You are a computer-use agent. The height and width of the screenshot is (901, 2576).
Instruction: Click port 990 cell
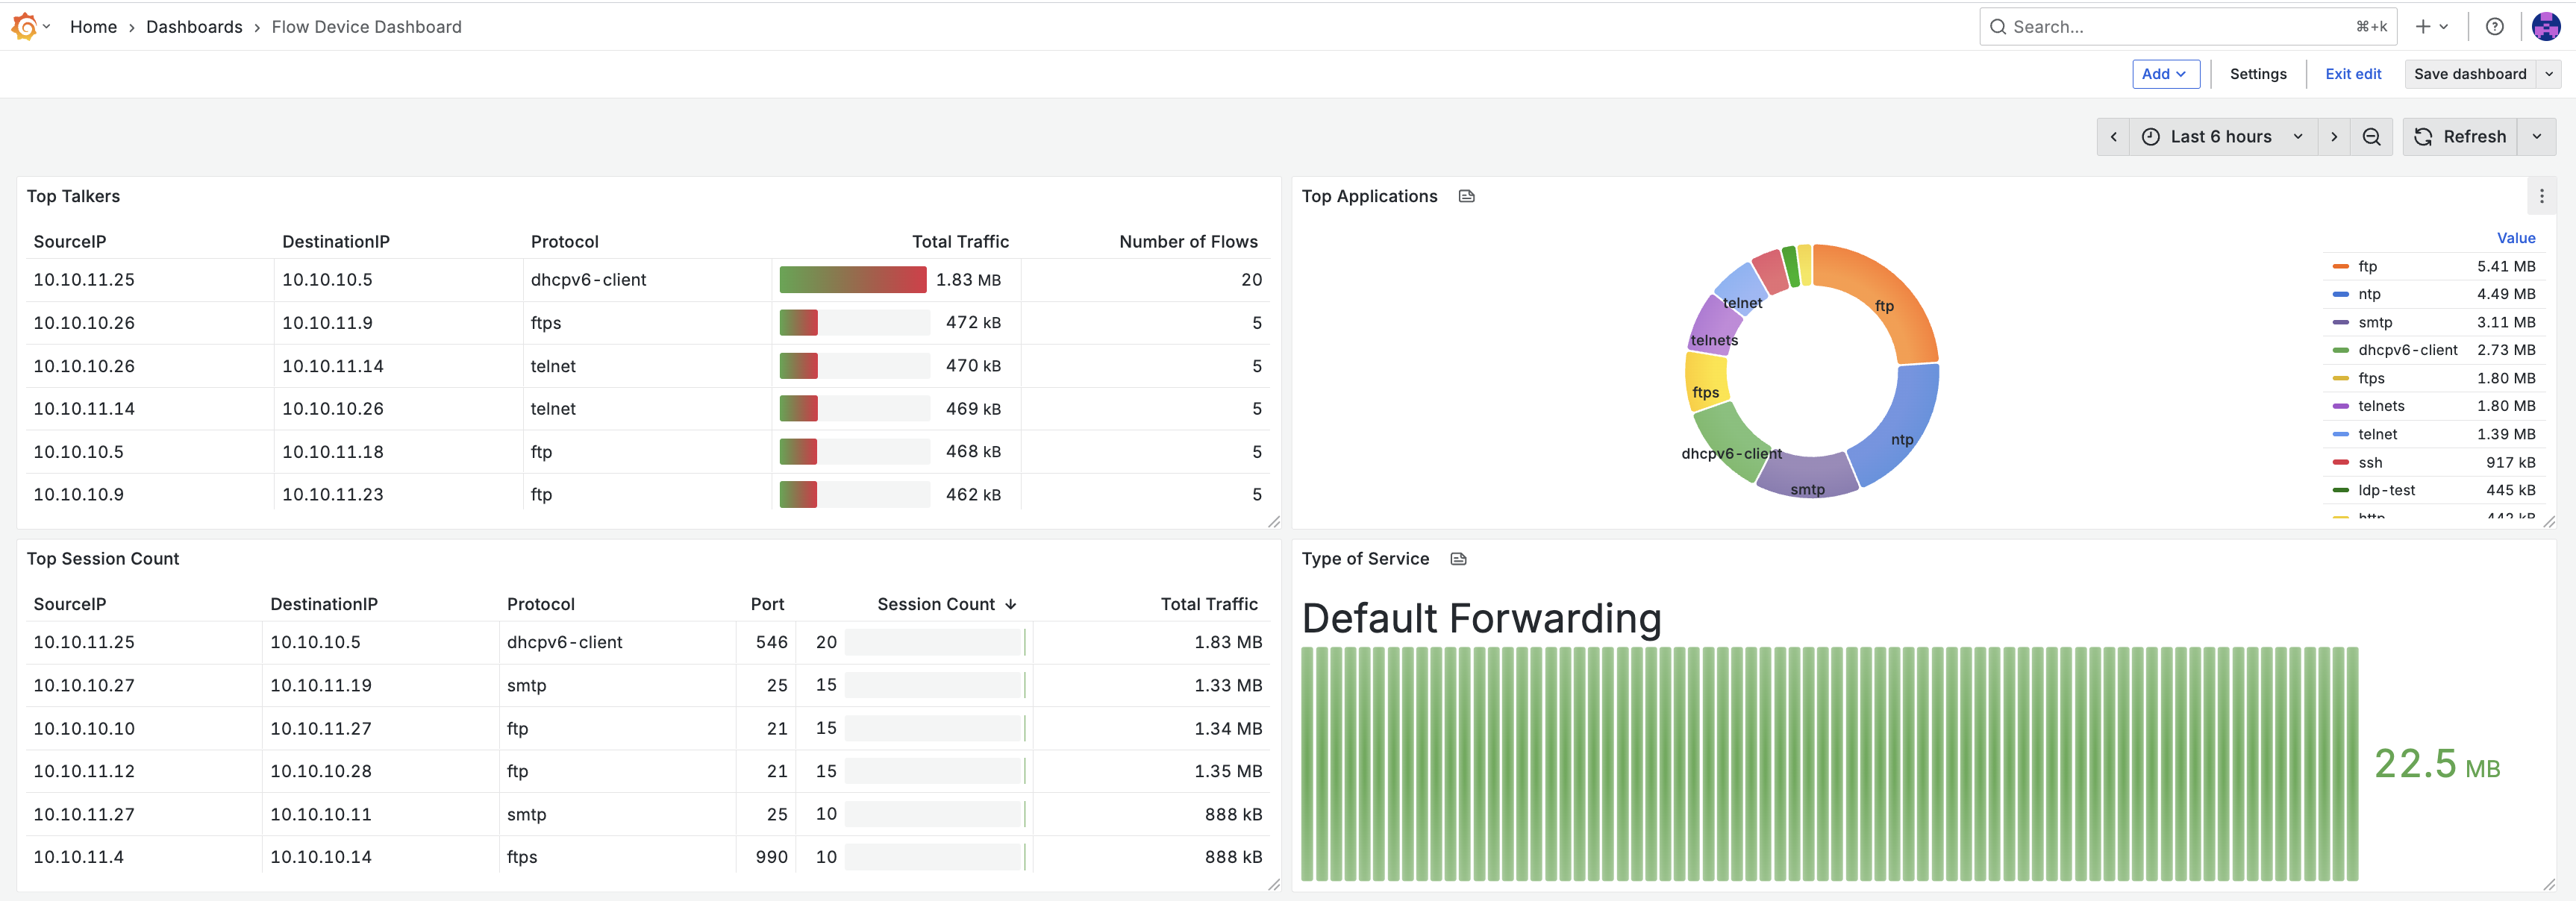click(771, 857)
